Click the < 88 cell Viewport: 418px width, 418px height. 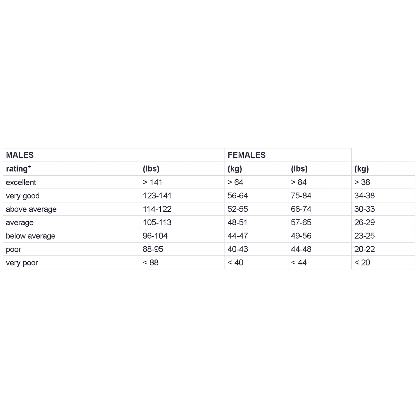tap(151, 263)
